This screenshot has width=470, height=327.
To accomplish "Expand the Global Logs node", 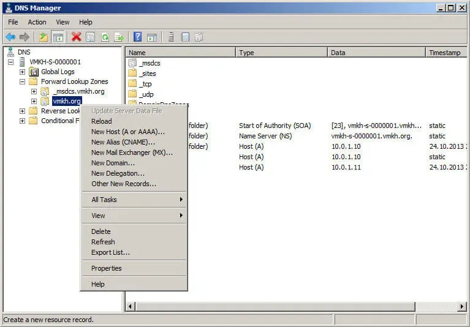I will (x=22, y=72).
